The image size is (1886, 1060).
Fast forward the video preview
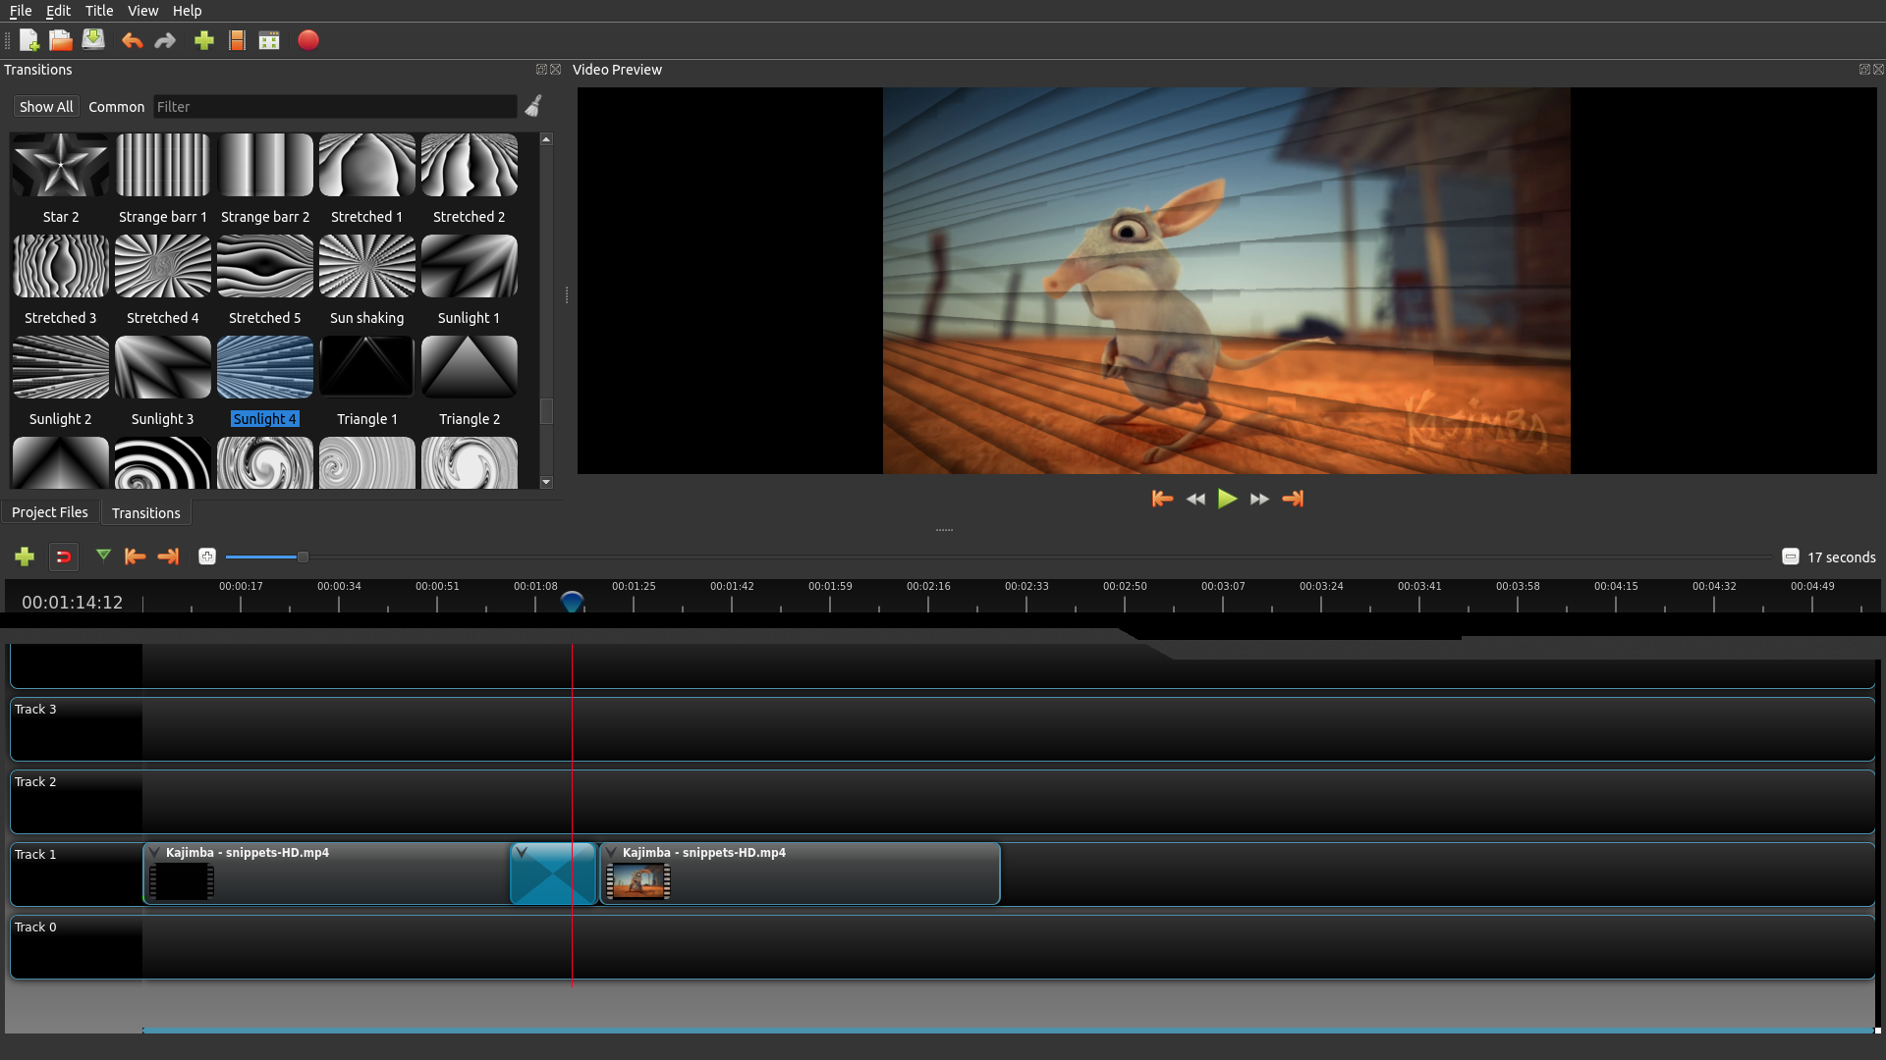[x=1259, y=499]
